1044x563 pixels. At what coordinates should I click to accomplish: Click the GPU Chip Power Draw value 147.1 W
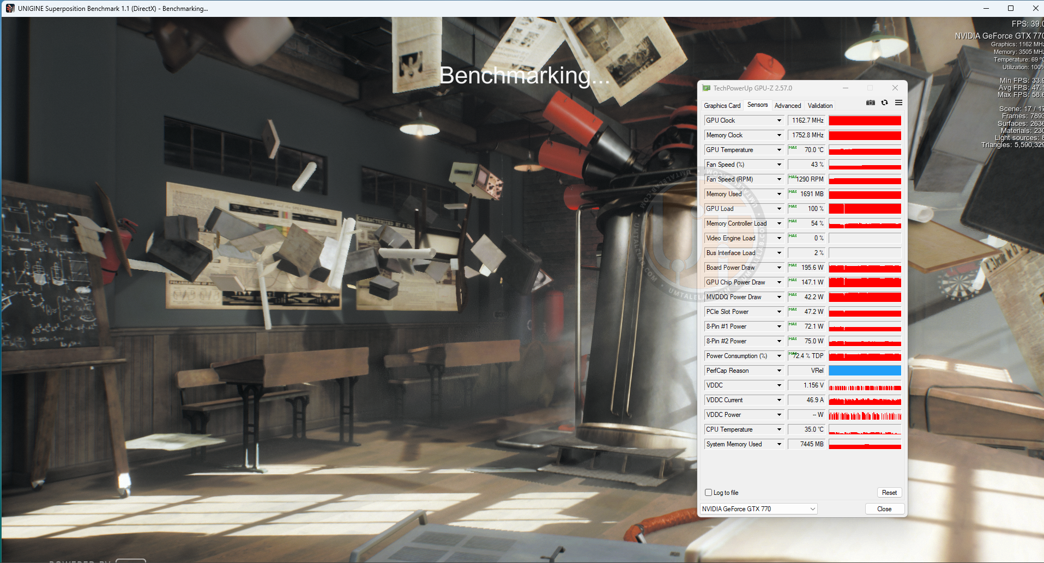(807, 282)
